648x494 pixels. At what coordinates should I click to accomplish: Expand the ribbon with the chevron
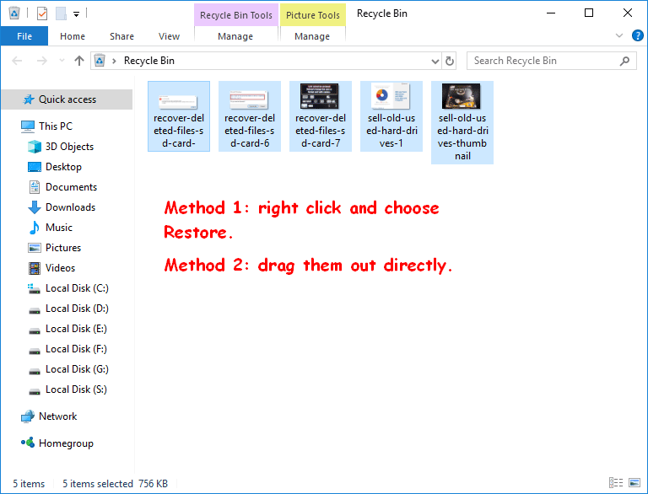pyautogui.click(x=619, y=35)
